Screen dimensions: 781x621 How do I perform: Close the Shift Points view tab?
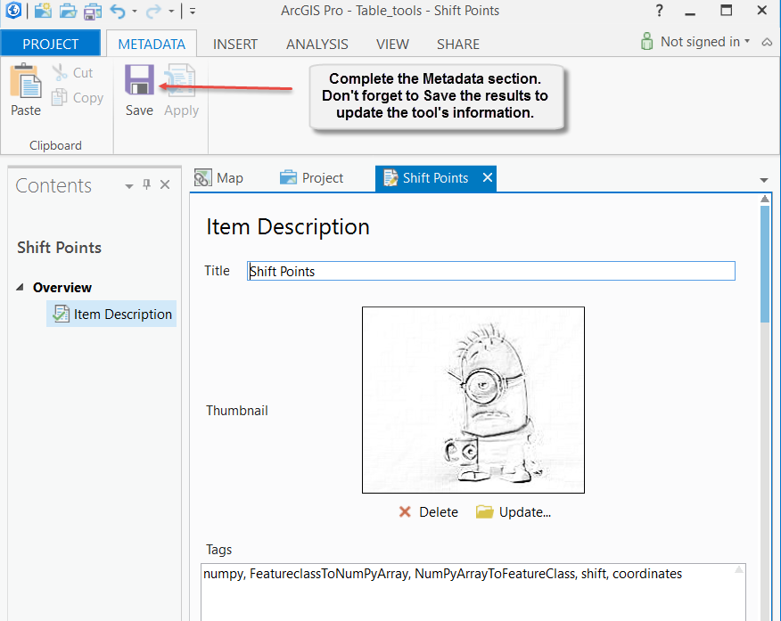click(x=488, y=177)
